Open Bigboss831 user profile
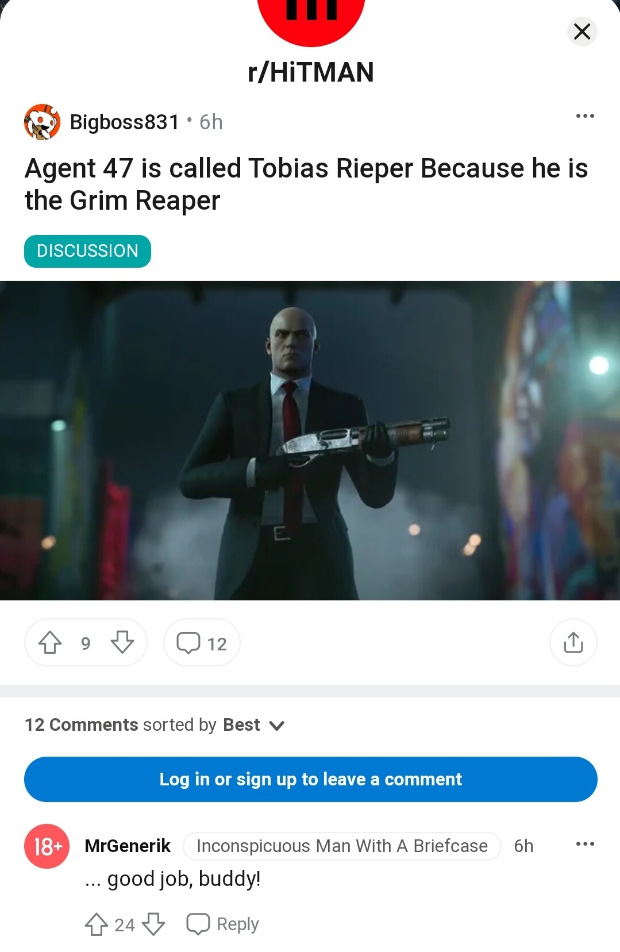Image resolution: width=620 pixels, height=952 pixels. [125, 122]
